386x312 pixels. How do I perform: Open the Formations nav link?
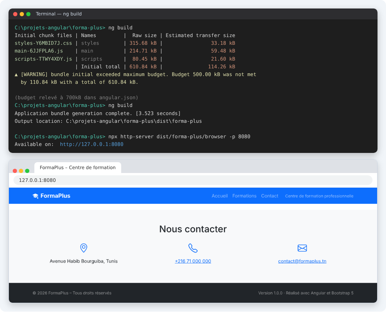click(x=244, y=196)
